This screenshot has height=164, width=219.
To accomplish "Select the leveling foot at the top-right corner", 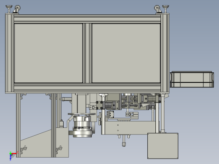I will tap(166, 9).
